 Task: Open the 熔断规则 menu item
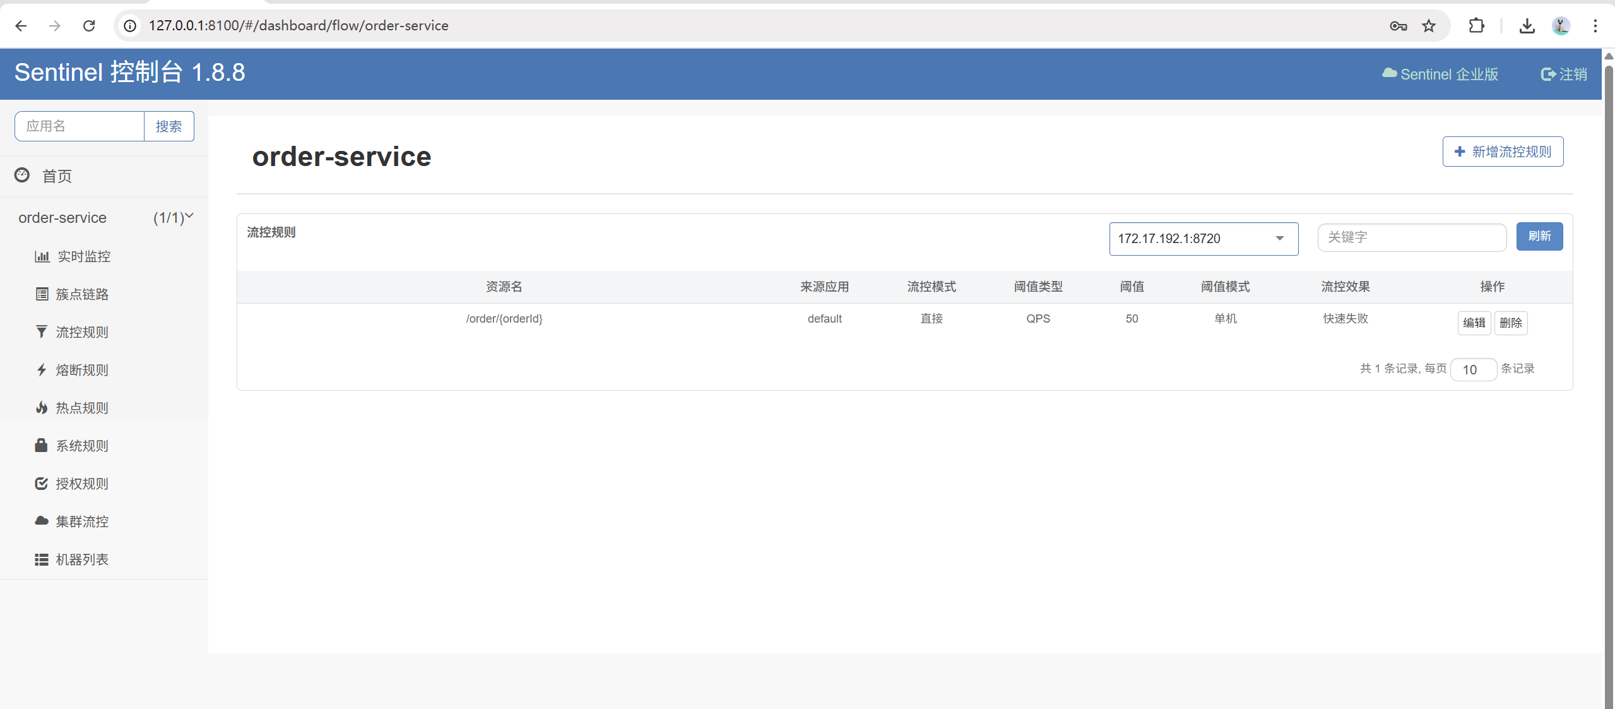pyautogui.click(x=82, y=370)
